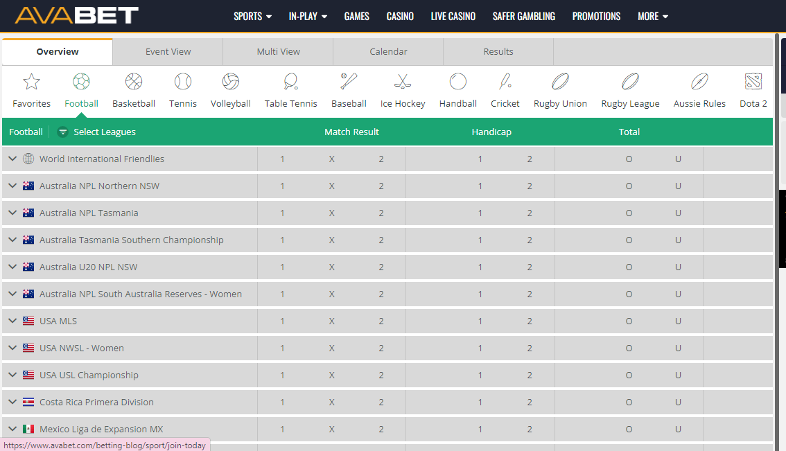Open the Promotions page

click(x=597, y=17)
